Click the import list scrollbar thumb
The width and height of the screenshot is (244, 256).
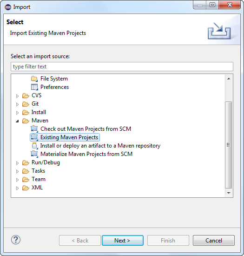tap(228, 145)
